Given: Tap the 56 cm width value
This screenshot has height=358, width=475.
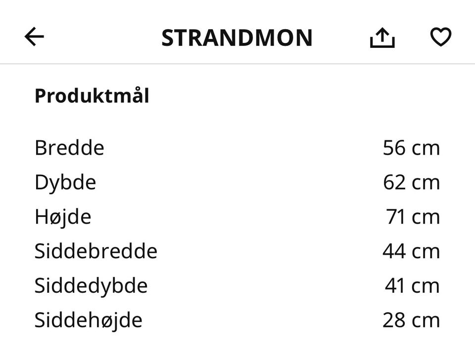Looking at the screenshot, I should click(411, 148).
